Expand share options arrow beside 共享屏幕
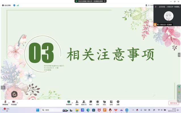The height and width of the screenshot is (113, 181). click(72, 103)
